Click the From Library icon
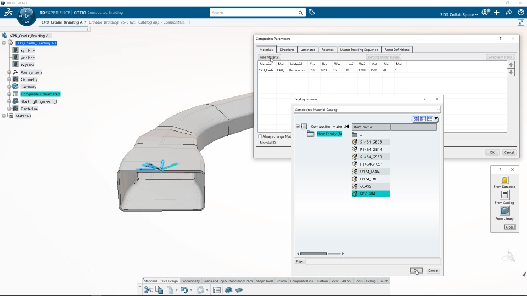This screenshot has width=527, height=296. tap(504, 210)
